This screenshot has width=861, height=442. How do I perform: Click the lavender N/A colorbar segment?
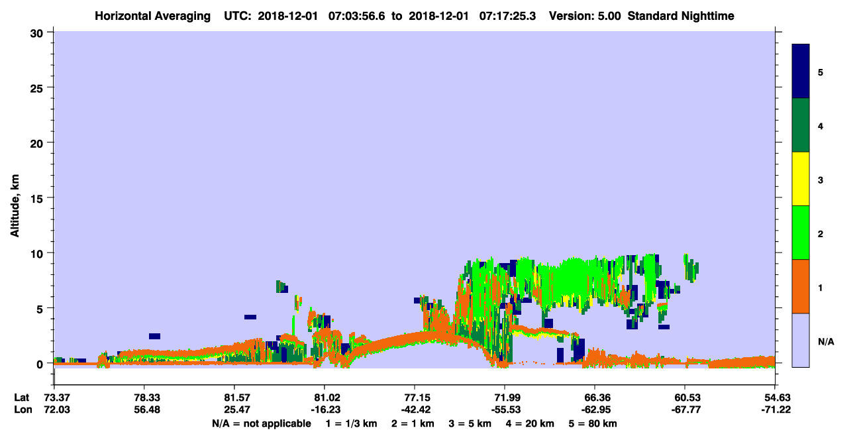[801, 340]
